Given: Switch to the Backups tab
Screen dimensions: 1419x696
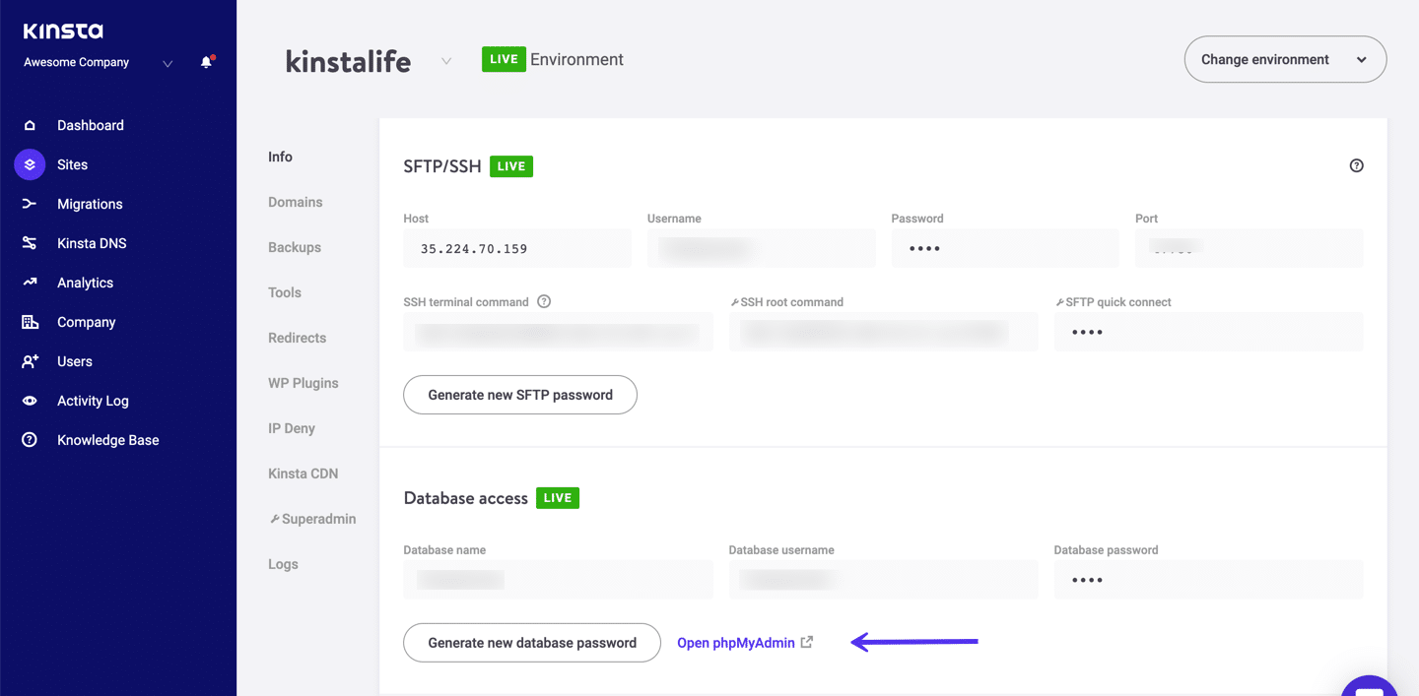Looking at the screenshot, I should pyautogui.click(x=294, y=247).
